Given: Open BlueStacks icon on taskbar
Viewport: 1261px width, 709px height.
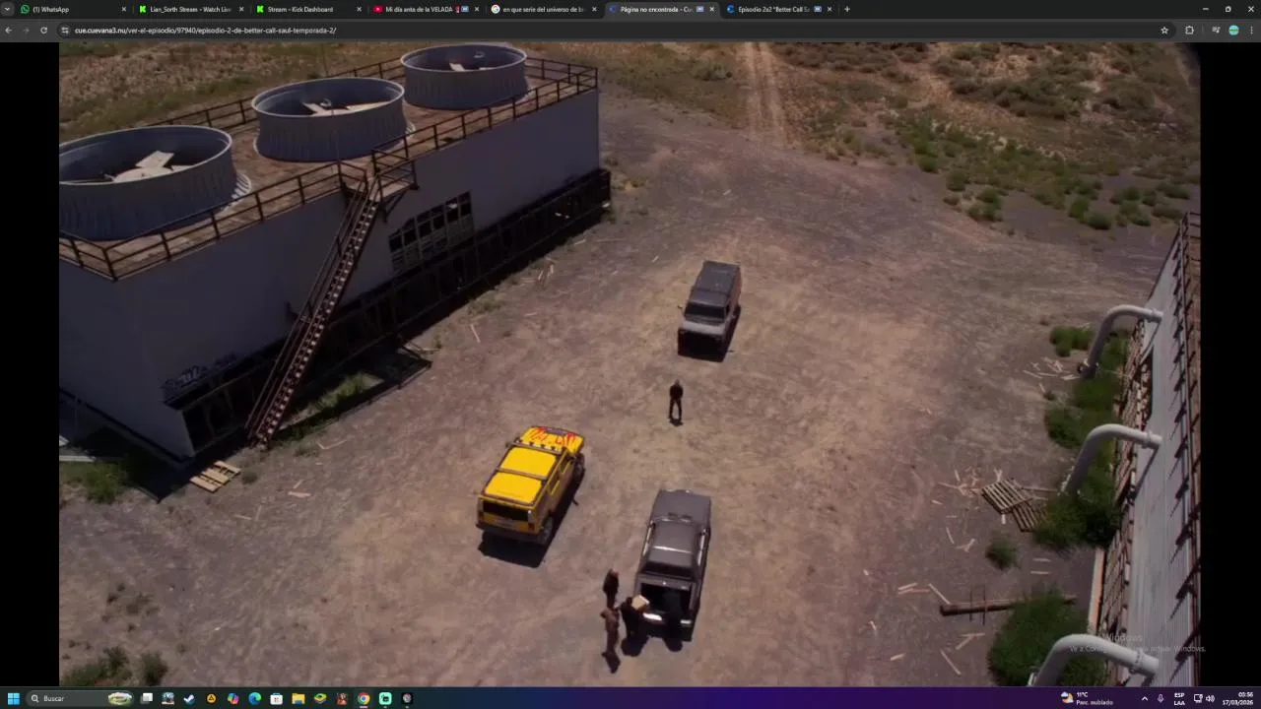Looking at the screenshot, I should point(319,698).
